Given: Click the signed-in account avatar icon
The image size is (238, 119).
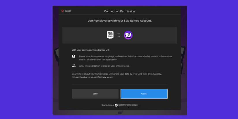Looking at the screenshot, I should pos(116,105).
